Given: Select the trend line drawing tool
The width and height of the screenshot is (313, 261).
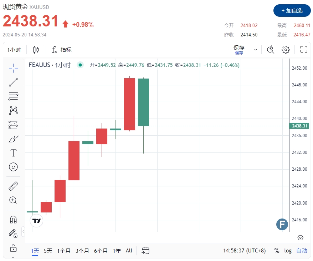Looking at the screenshot, I should click(14, 82).
